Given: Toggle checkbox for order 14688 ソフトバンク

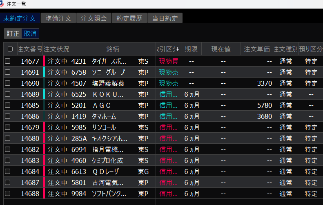Looking at the screenshot, I should click(x=8, y=193).
